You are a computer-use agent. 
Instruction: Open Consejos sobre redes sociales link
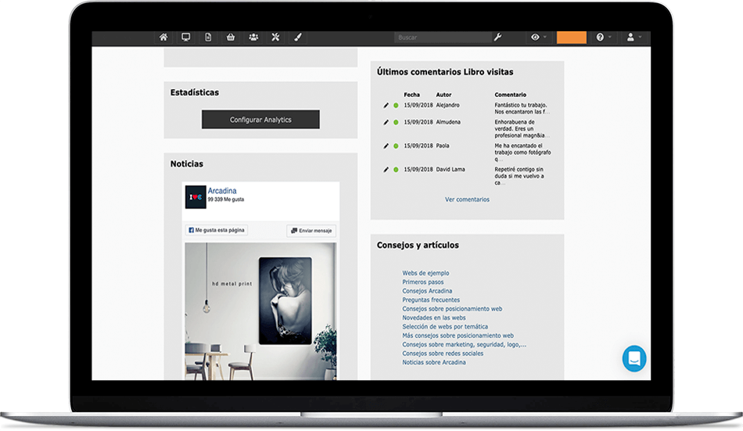pos(443,354)
